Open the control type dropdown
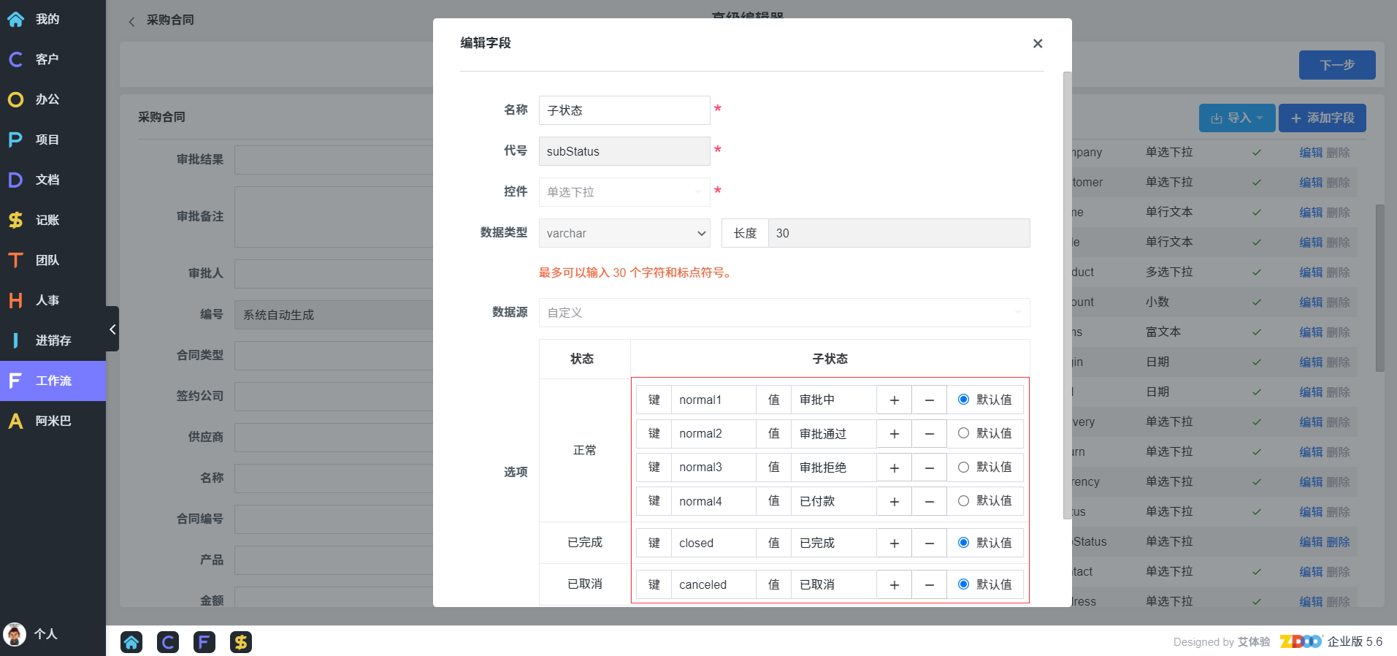Screen dimensions: 1397x656 point(624,192)
